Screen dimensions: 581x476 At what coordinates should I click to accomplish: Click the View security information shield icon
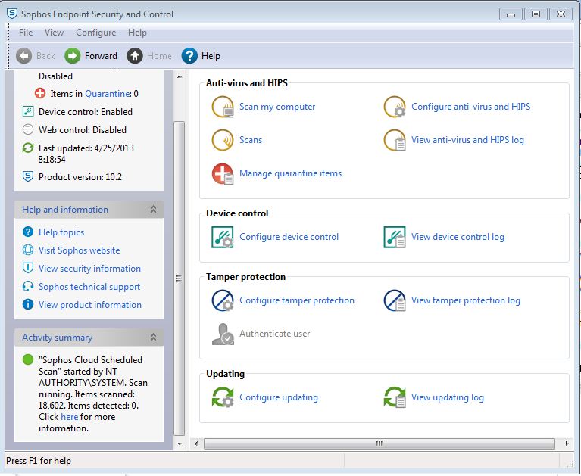[28, 268]
